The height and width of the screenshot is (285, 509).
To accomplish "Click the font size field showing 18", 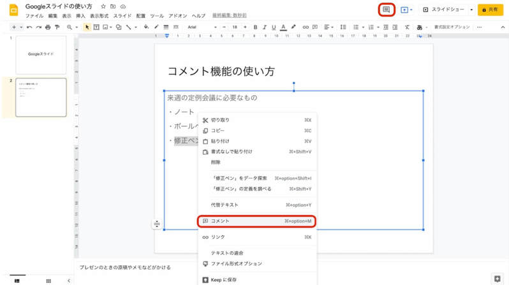I will coord(234,27).
